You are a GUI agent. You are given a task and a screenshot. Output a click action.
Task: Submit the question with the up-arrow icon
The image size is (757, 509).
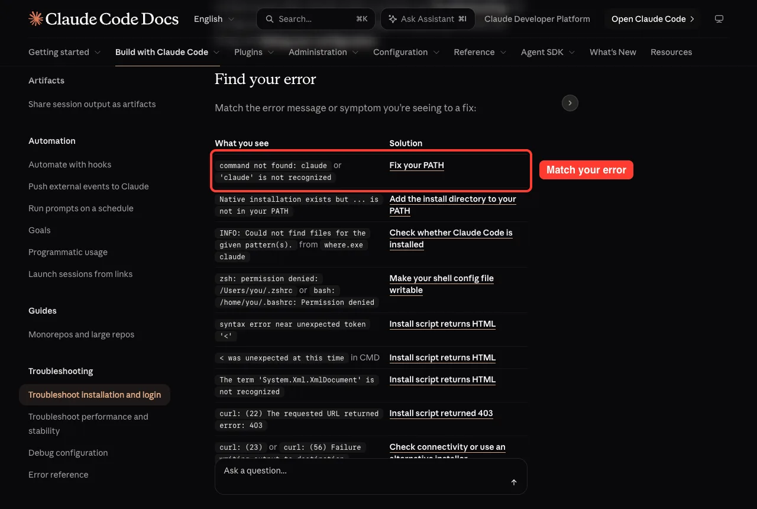[514, 482]
